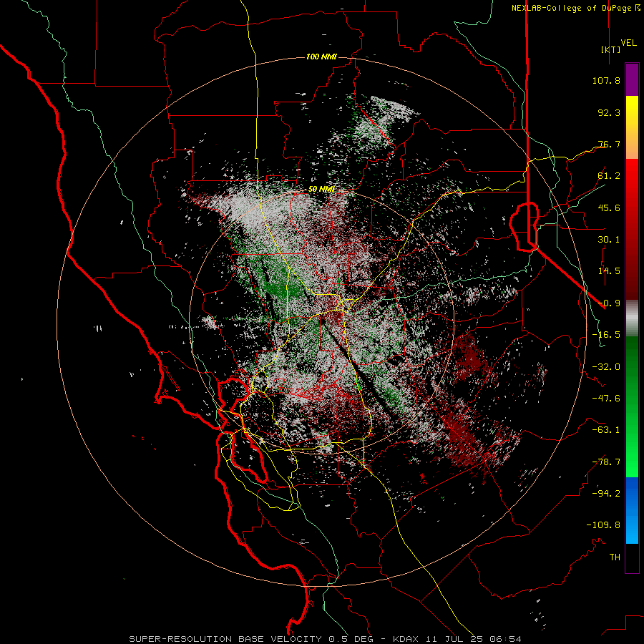The image size is (644, 644).
Task: Select the -94.2 scale value
Action: [606, 494]
